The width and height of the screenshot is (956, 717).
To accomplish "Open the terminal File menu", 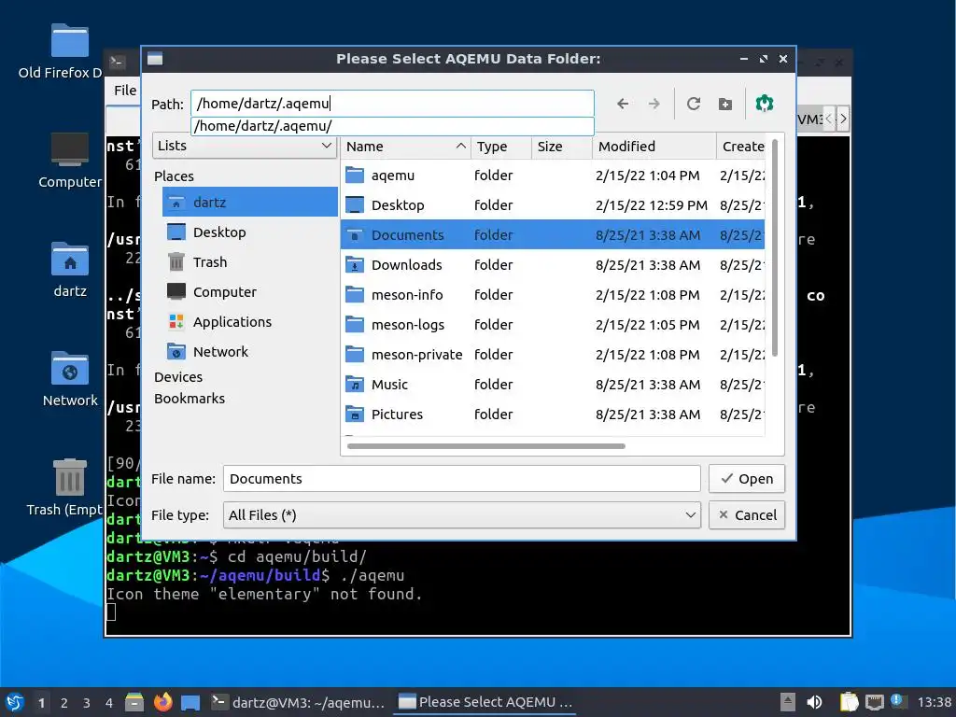I will pyautogui.click(x=125, y=91).
